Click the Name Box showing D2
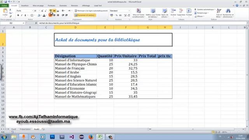 point(11,23)
